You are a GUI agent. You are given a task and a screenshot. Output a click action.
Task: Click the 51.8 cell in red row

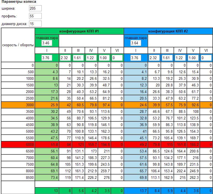click(47, 144)
